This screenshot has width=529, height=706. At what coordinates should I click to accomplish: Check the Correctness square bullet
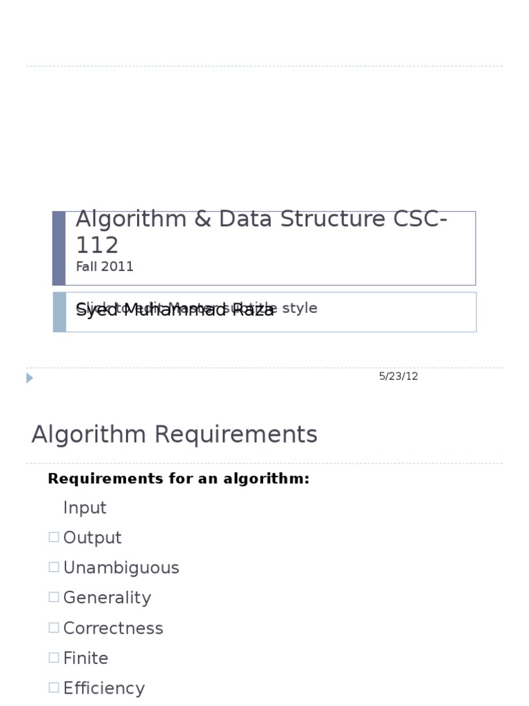pyautogui.click(x=54, y=627)
